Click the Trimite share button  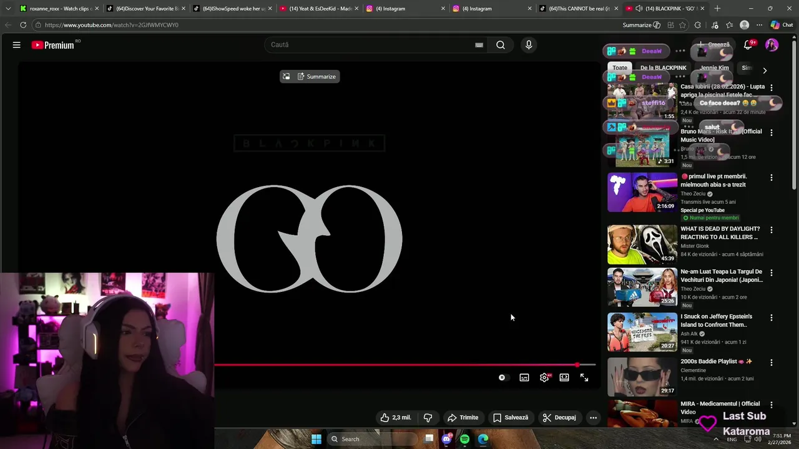tap(463, 418)
